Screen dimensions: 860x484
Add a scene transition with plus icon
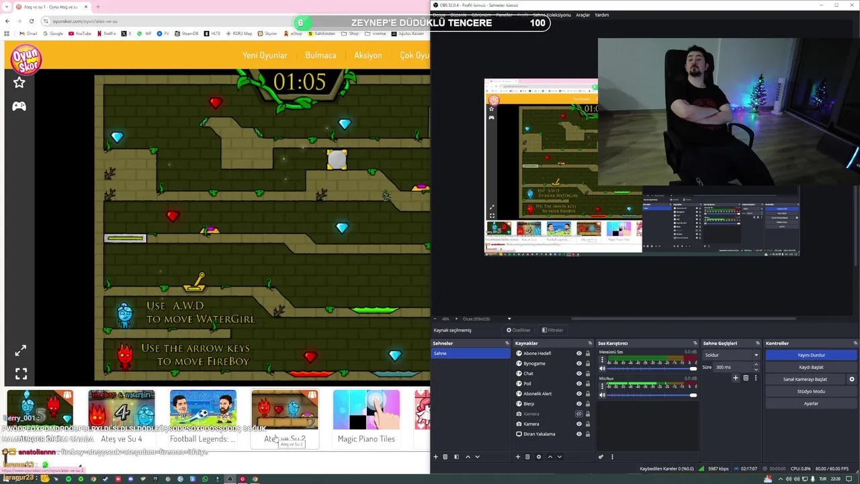tap(736, 378)
